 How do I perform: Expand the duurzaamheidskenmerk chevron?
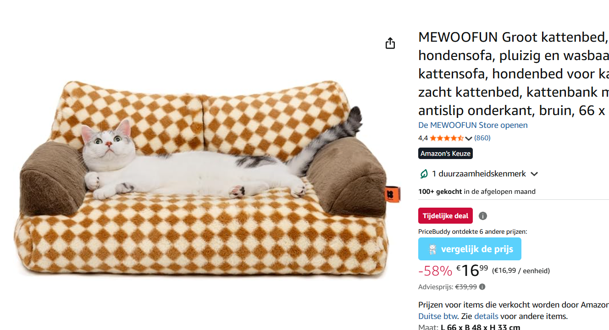coord(534,174)
